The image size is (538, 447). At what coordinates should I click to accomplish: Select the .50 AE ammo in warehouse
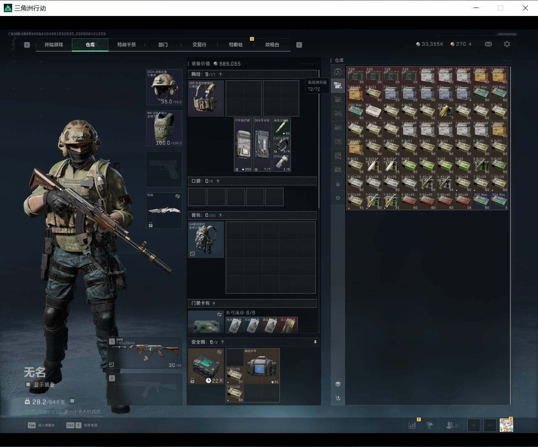445,111
